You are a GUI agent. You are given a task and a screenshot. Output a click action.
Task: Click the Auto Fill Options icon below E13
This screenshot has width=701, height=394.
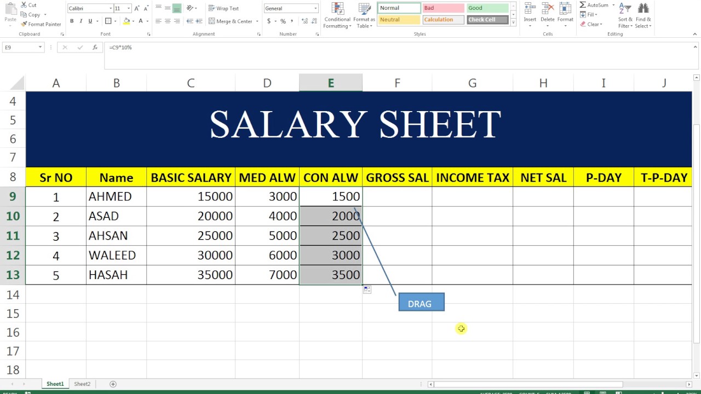pyautogui.click(x=367, y=289)
